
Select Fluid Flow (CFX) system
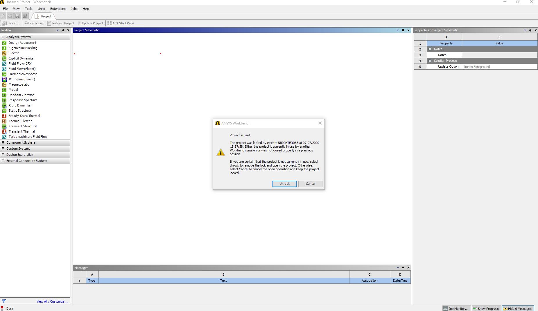tap(20, 64)
